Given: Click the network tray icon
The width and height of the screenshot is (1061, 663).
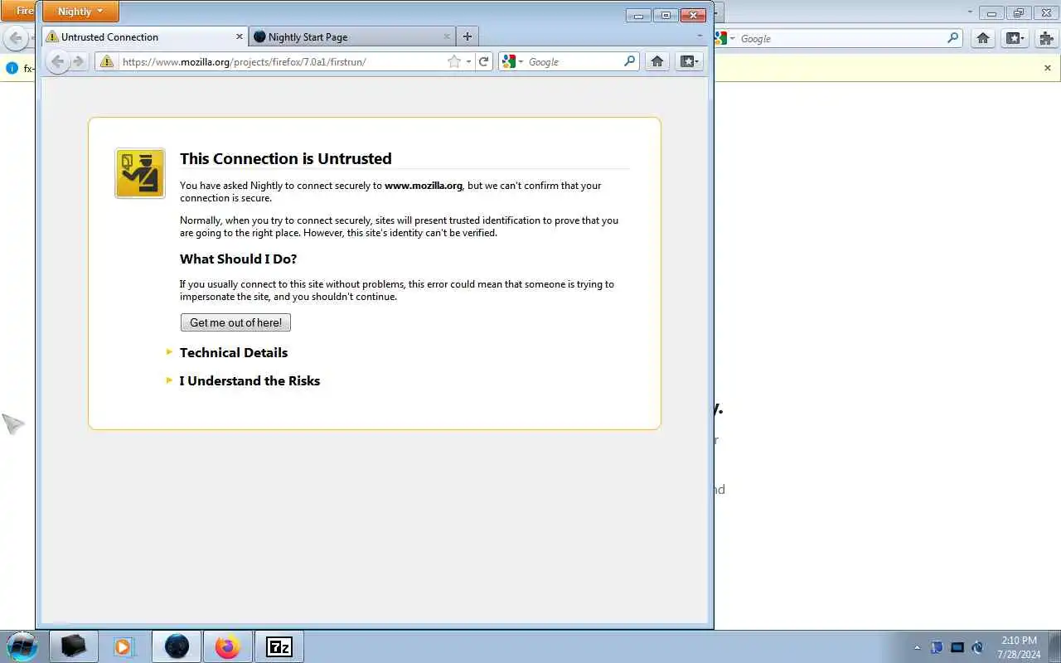Looking at the screenshot, I should click(957, 647).
